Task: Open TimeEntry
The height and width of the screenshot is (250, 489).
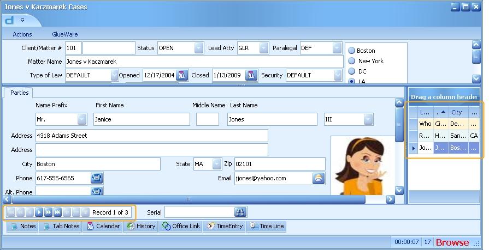Action: [225, 226]
